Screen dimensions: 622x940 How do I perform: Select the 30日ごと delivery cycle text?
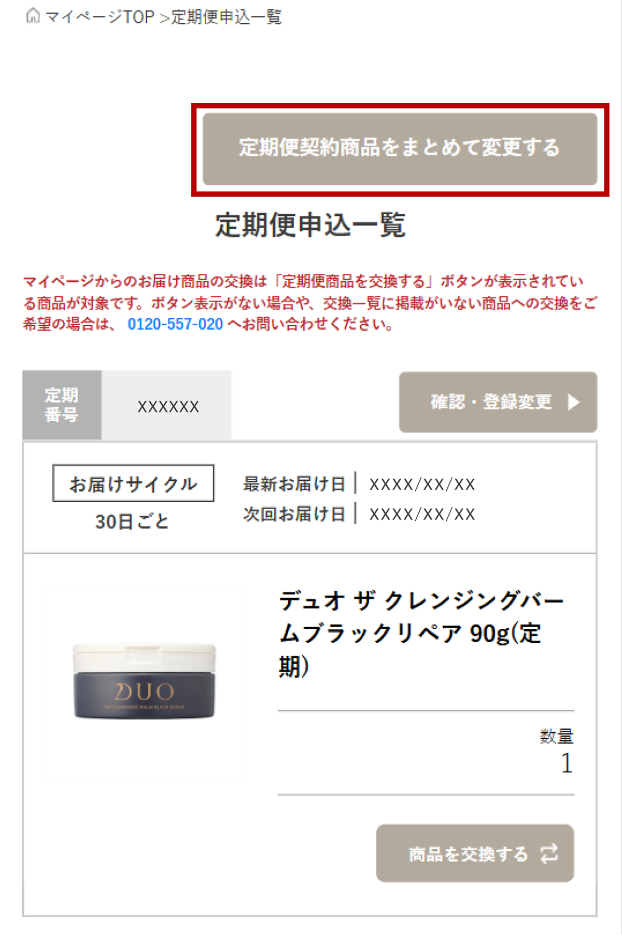click(x=132, y=521)
